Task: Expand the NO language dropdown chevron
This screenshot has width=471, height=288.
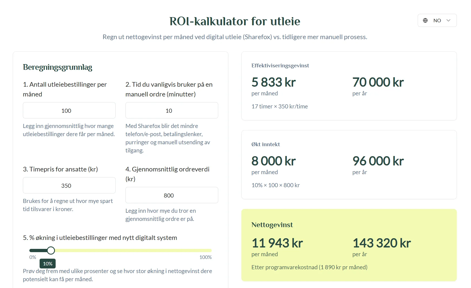Action: point(448,20)
